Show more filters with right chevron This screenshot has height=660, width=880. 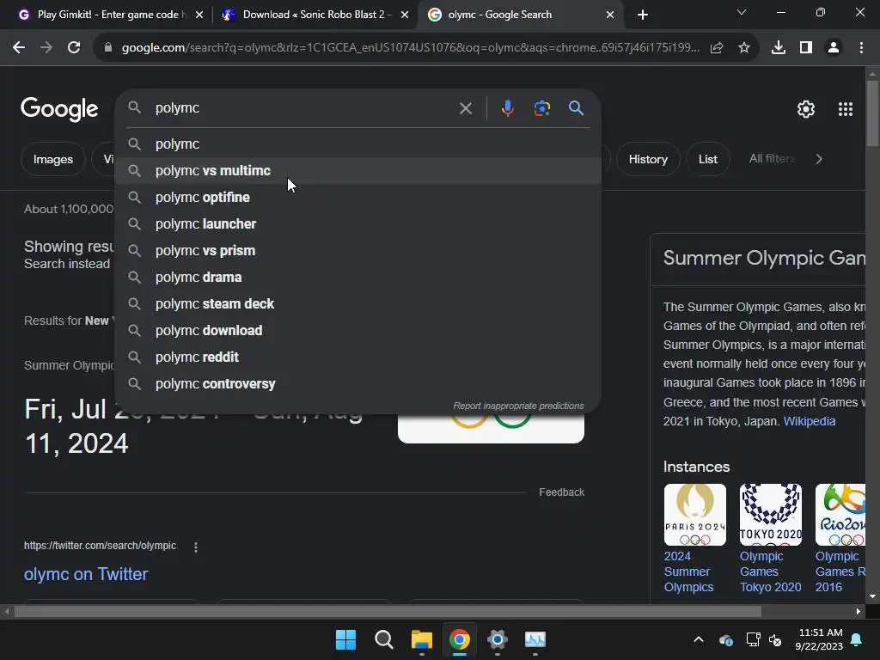819,159
